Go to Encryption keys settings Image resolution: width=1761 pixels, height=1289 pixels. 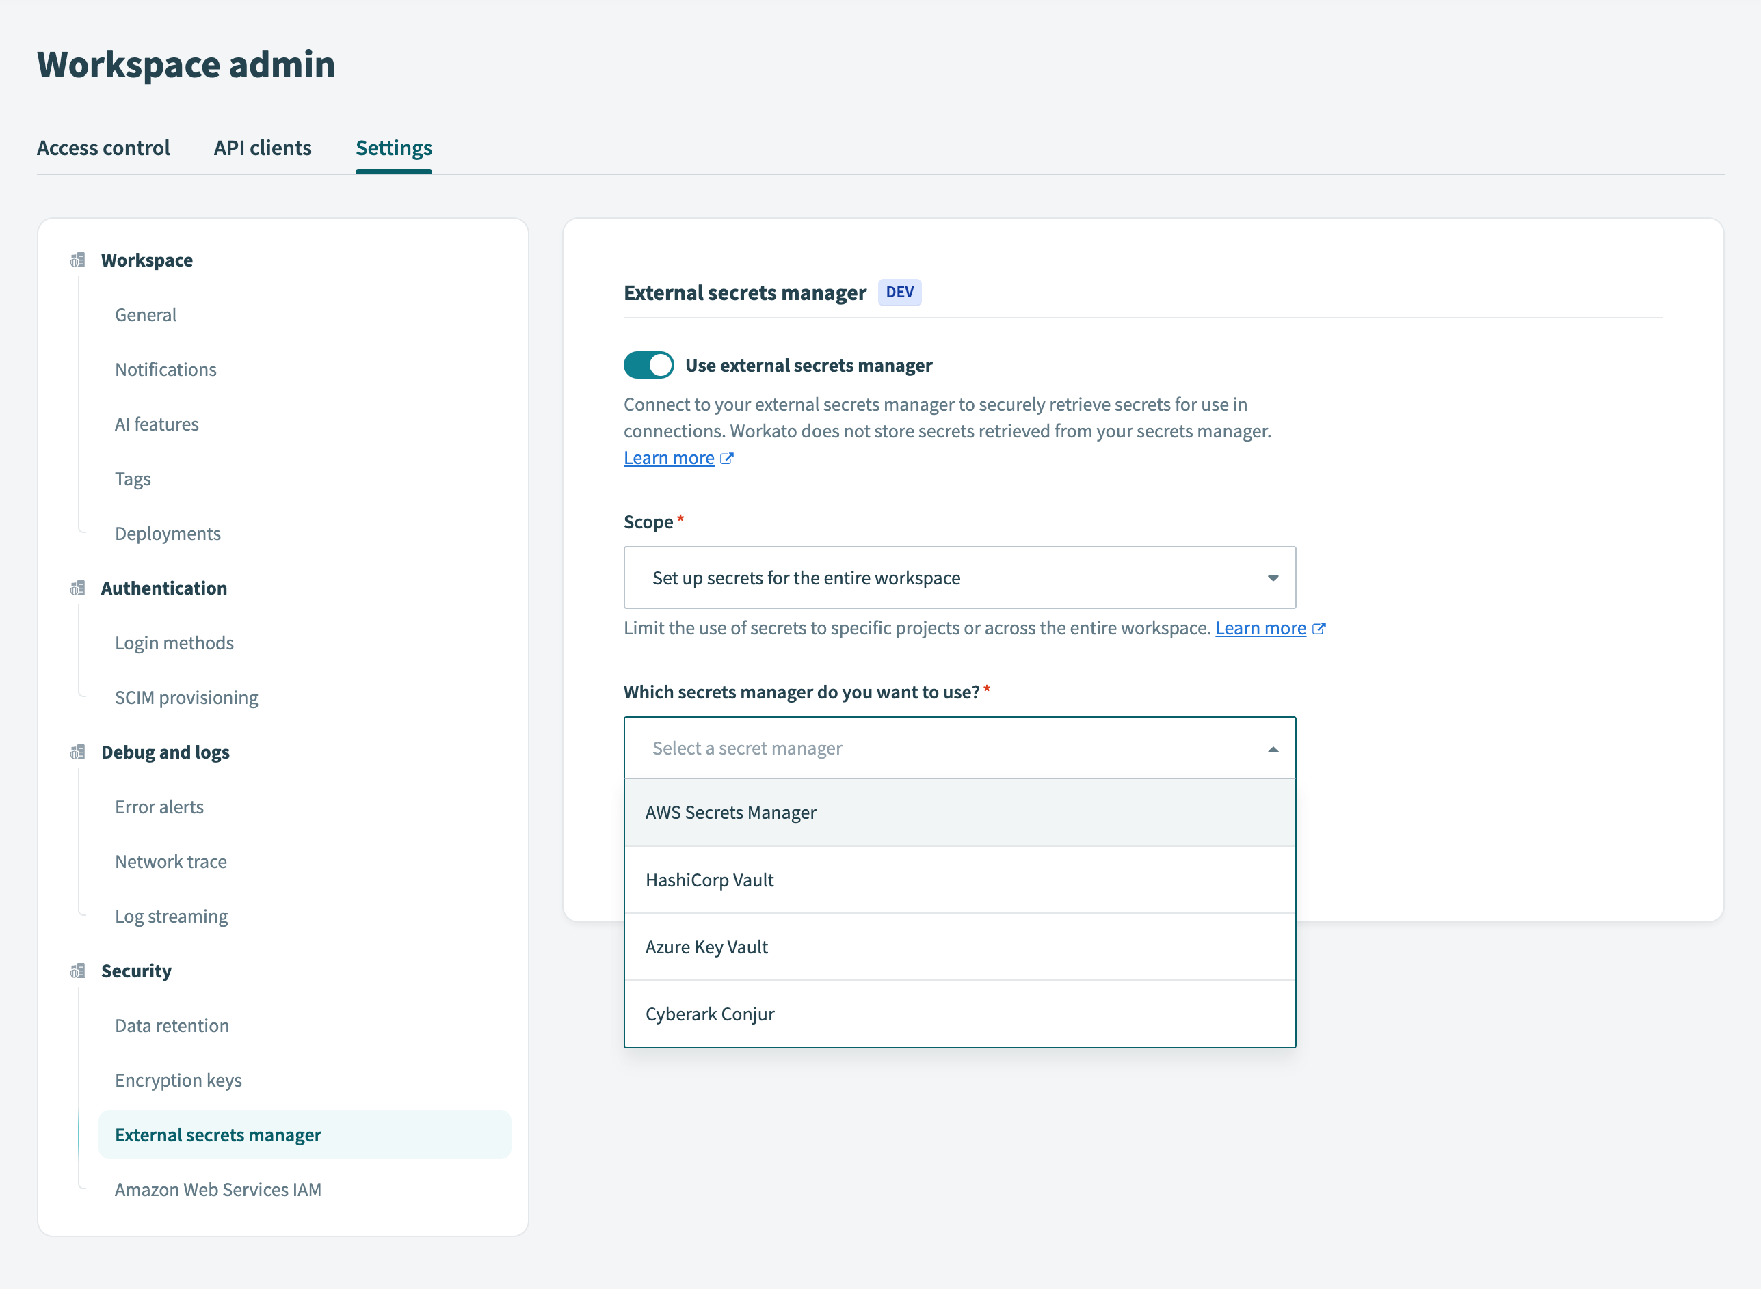point(178,1081)
